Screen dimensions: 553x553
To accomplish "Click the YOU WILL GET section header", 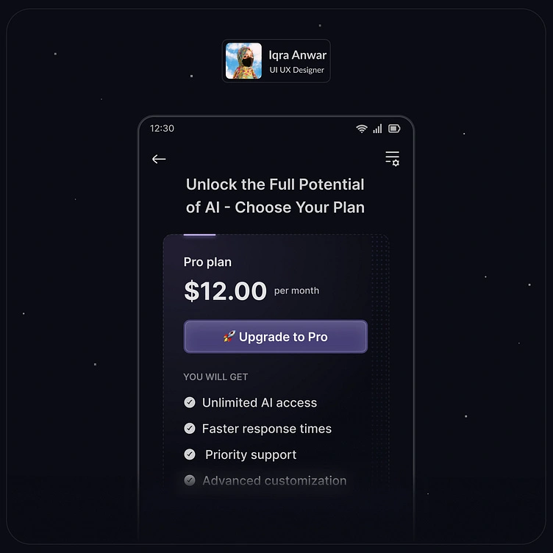I will pos(215,377).
